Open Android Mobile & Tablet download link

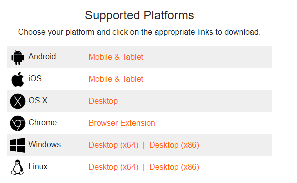click(116, 57)
